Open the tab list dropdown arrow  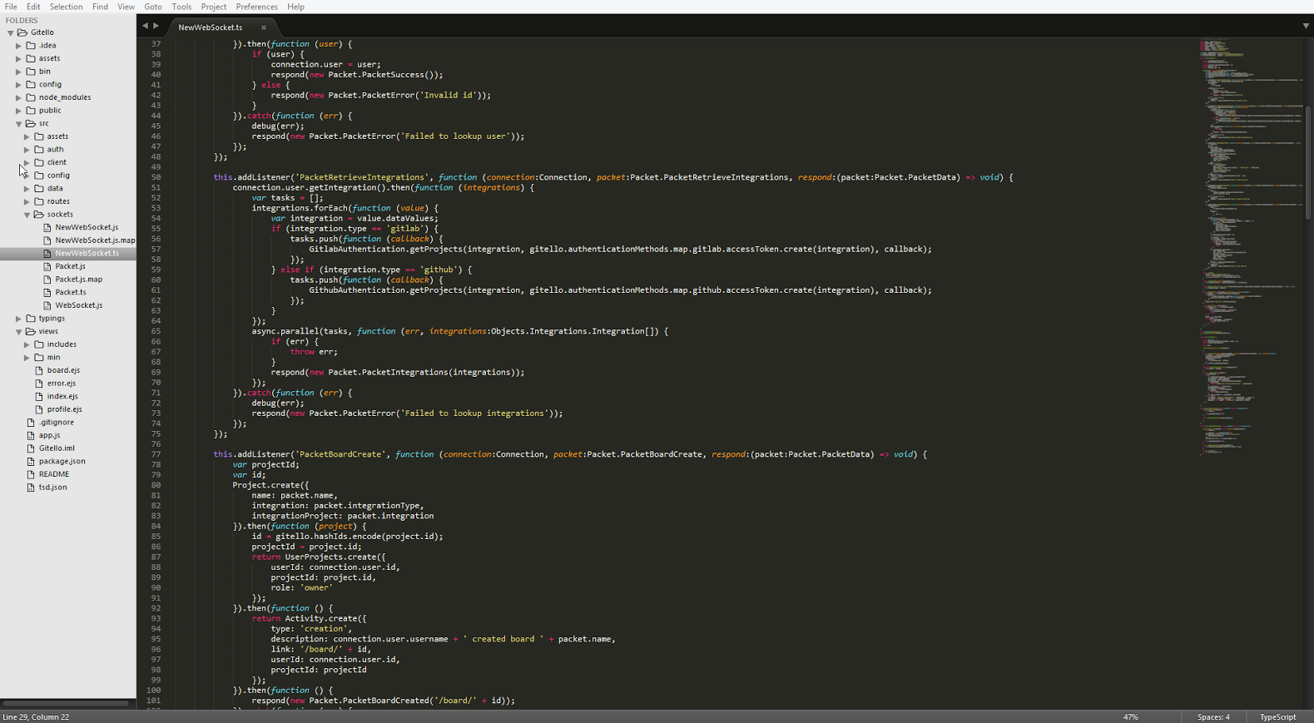[1306, 26]
